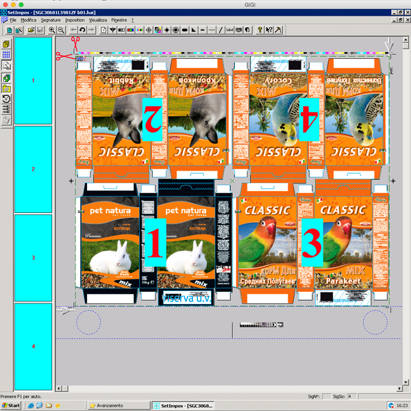
Task: Click the upside-down cyan number 2 label
Action: coord(152,119)
